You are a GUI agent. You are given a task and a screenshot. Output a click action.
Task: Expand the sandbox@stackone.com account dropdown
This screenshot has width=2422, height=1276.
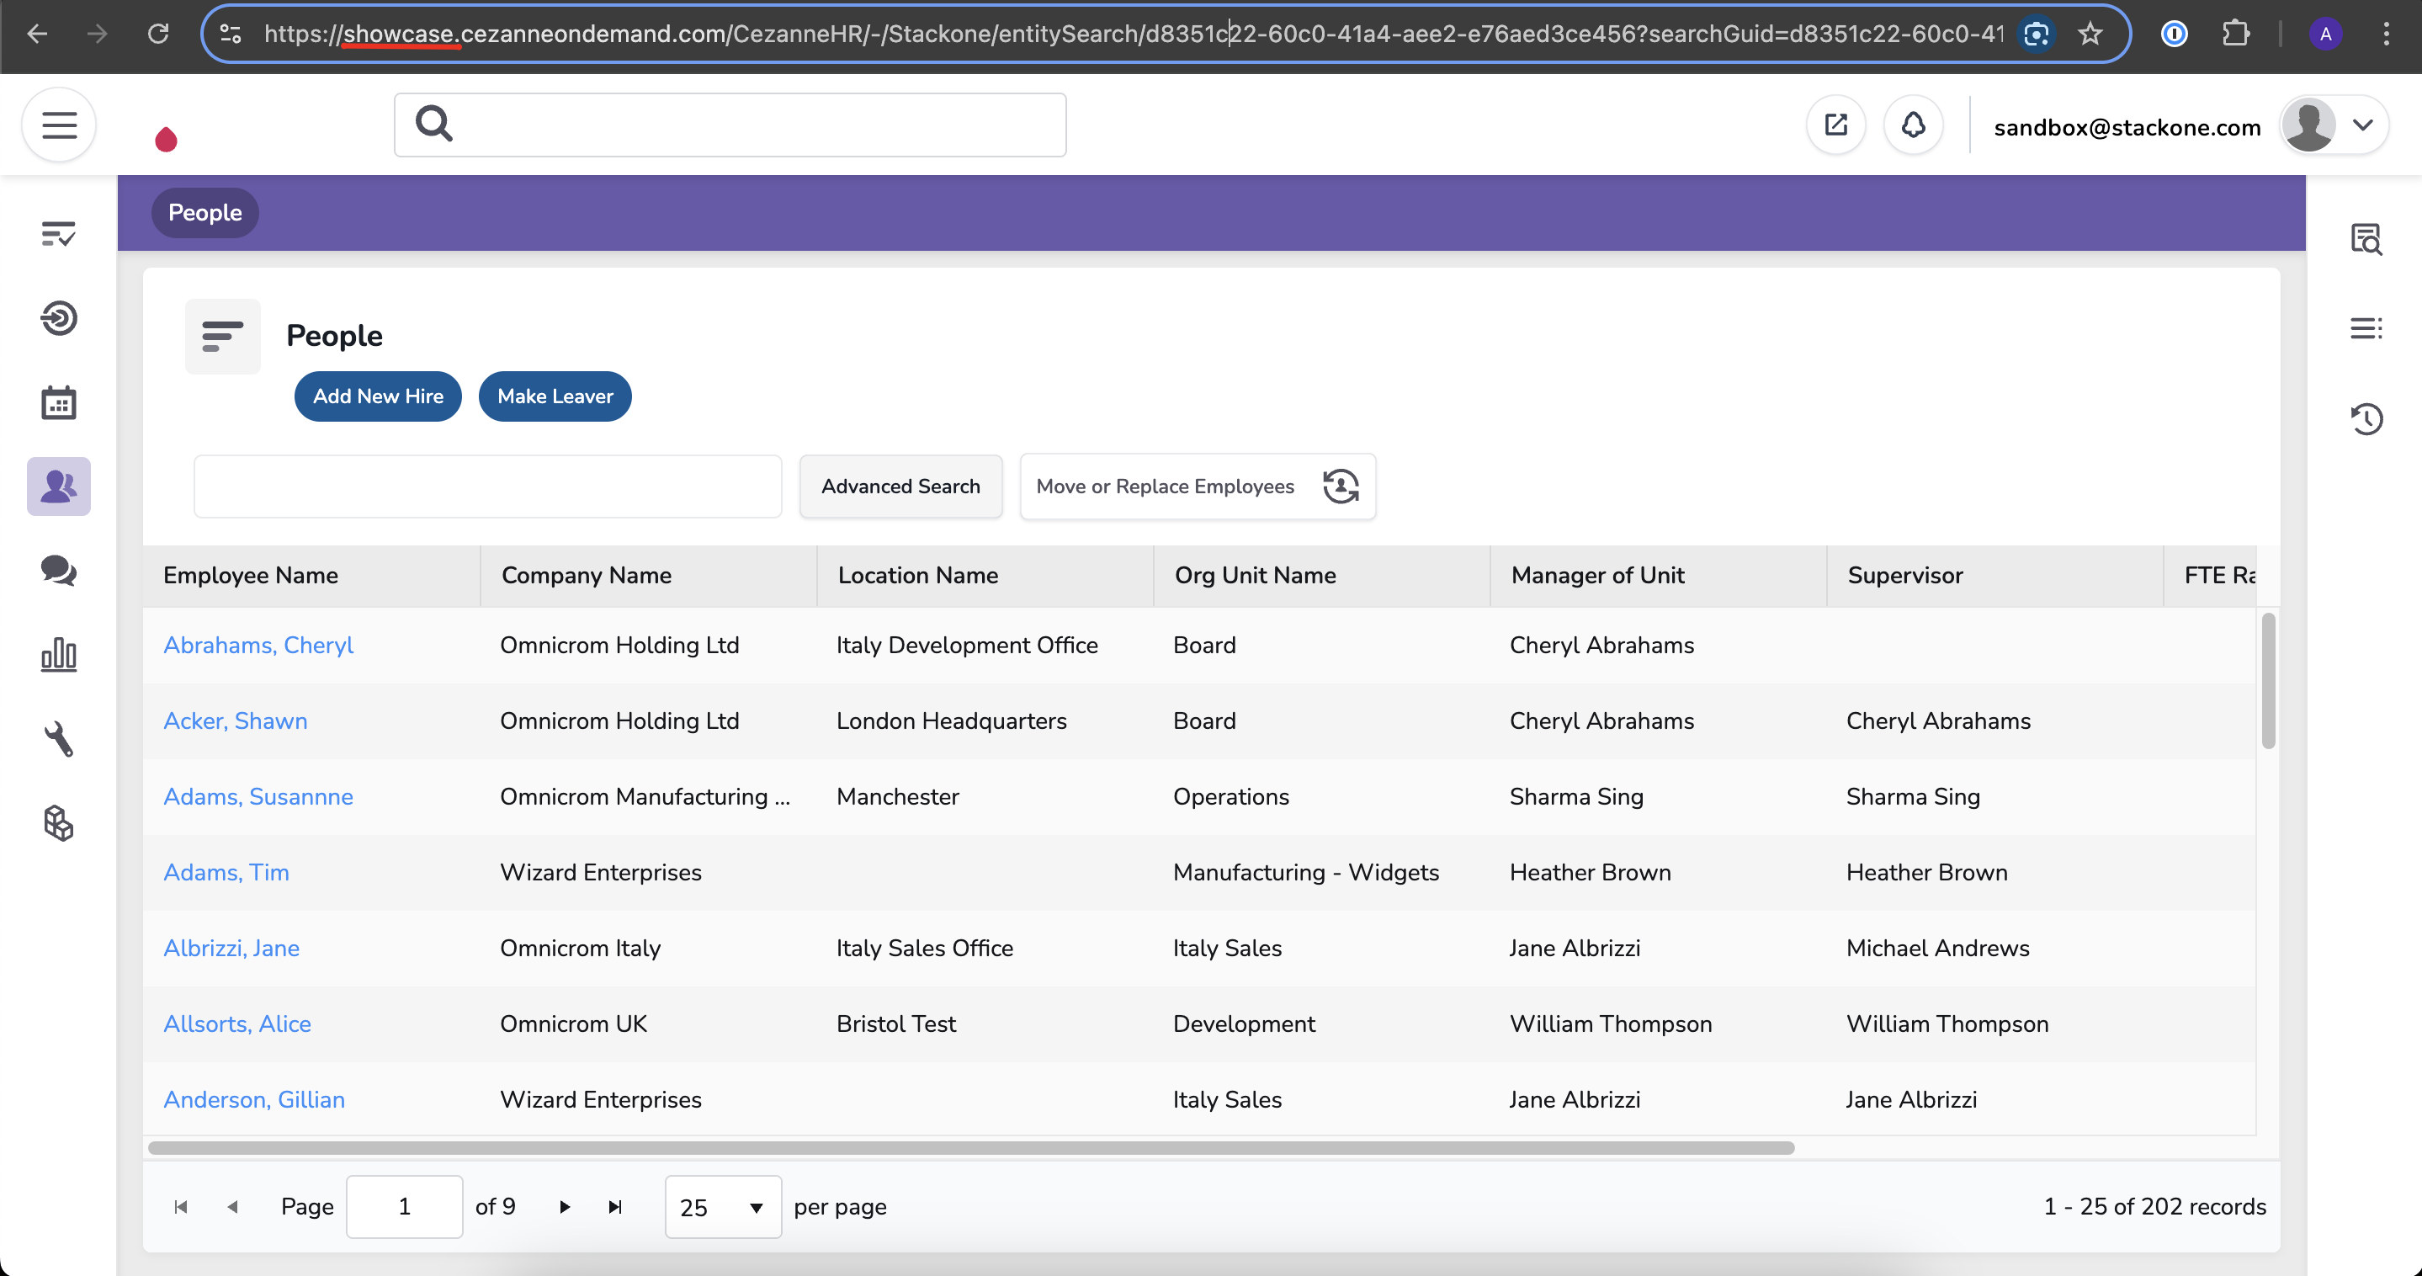(2363, 125)
